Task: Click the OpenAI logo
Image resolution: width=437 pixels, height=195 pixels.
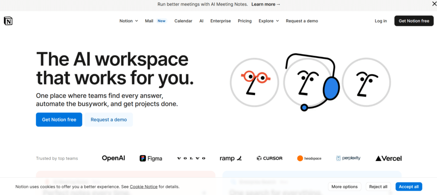Action: [x=114, y=158]
